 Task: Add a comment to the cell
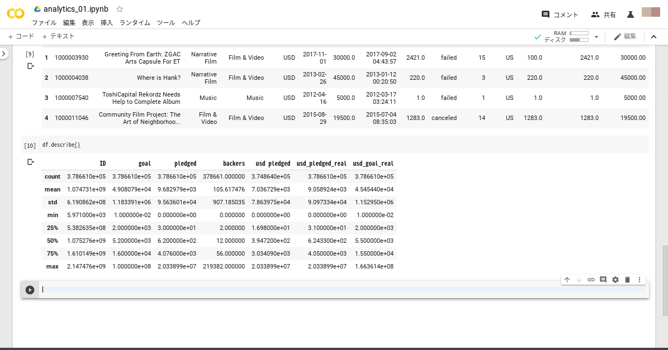[603, 280]
